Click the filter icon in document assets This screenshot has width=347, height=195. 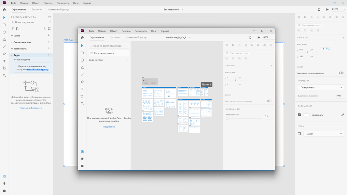pos(13,29)
